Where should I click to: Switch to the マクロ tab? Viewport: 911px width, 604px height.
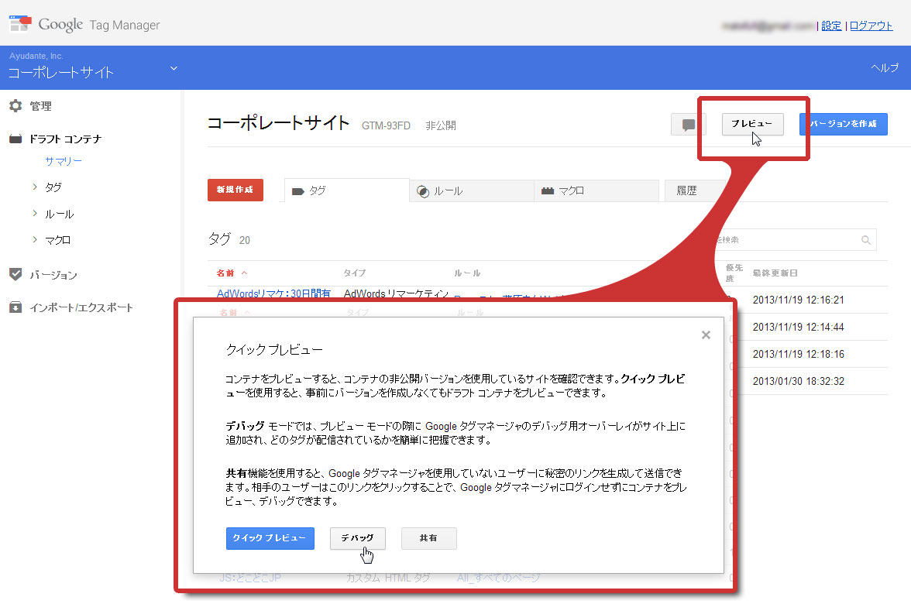coord(596,190)
